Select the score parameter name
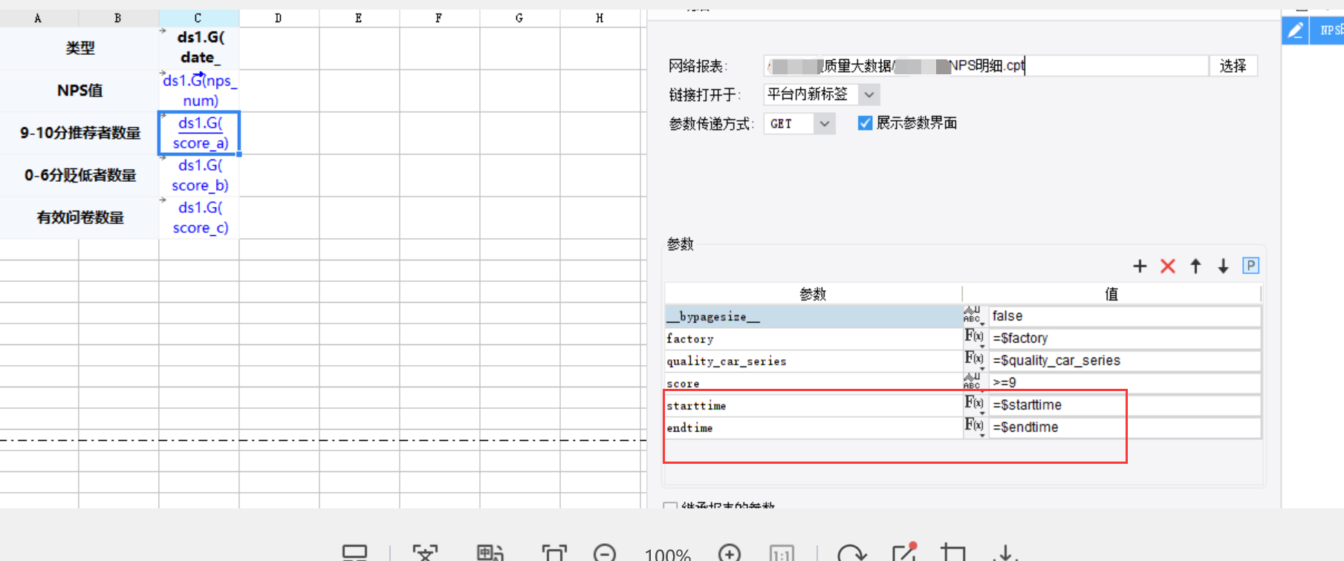The width and height of the screenshot is (1344, 561). [814, 384]
